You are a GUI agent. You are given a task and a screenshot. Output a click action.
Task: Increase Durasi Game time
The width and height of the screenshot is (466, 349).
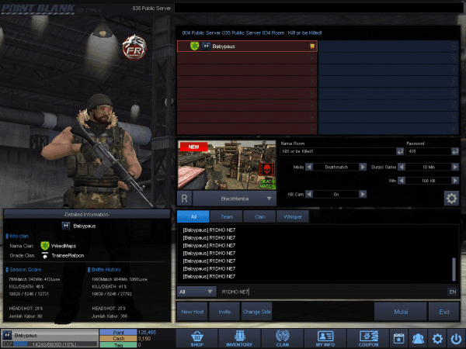(x=455, y=167)
